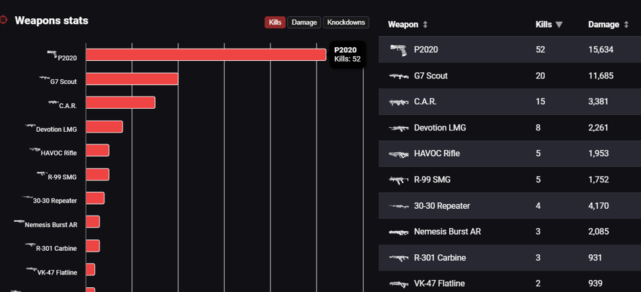The height and width of the screenshot is (292, 641).
Task: Click Devotion LMG name in table
Action: tap(440, 128)
